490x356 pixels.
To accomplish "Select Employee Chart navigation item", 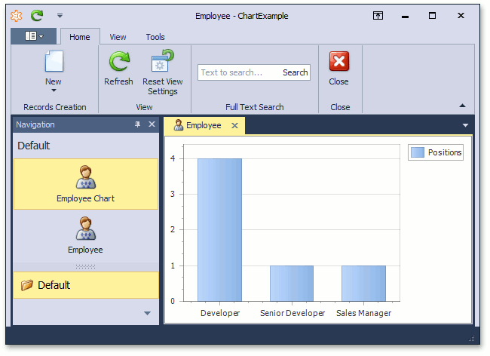I will coord(86,184).
